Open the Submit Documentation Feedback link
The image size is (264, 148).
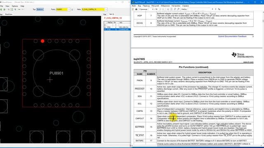tap(232, 37)
